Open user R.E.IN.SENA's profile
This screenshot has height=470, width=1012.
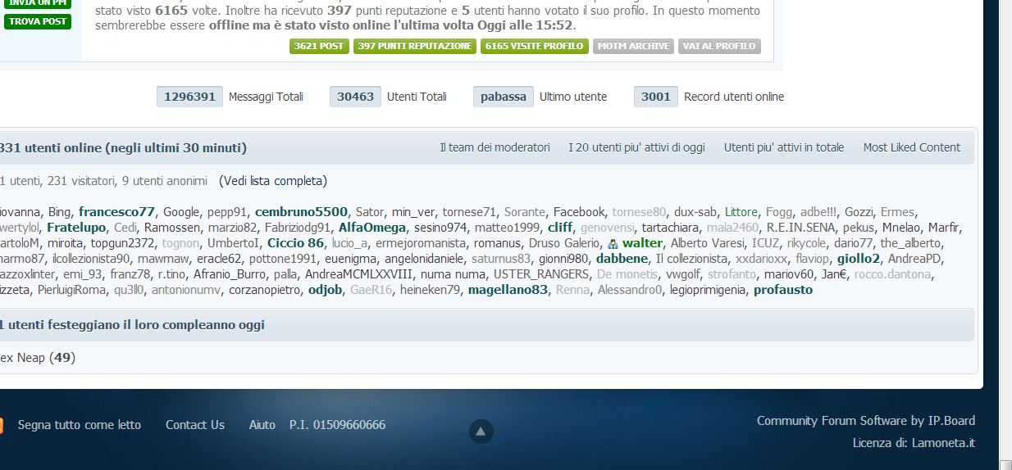[801, 228]
